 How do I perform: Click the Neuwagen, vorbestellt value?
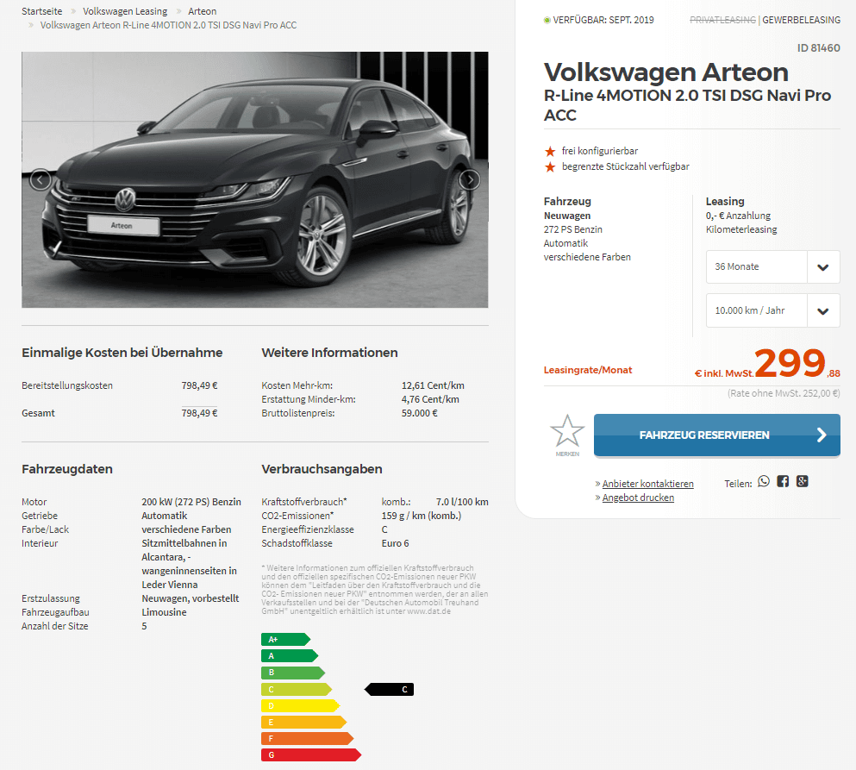[190, 598]
